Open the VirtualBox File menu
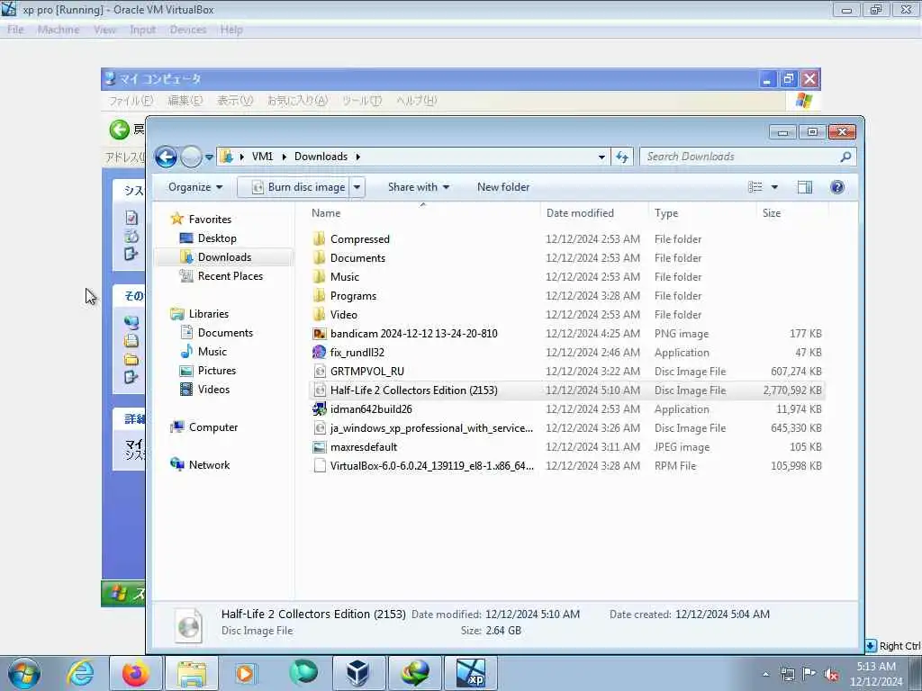Viewport: 922px width, 691px height. 16,30
